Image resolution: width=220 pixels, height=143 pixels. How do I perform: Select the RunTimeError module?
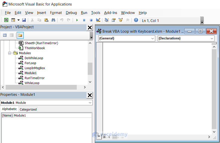click(x=35, y=78)
